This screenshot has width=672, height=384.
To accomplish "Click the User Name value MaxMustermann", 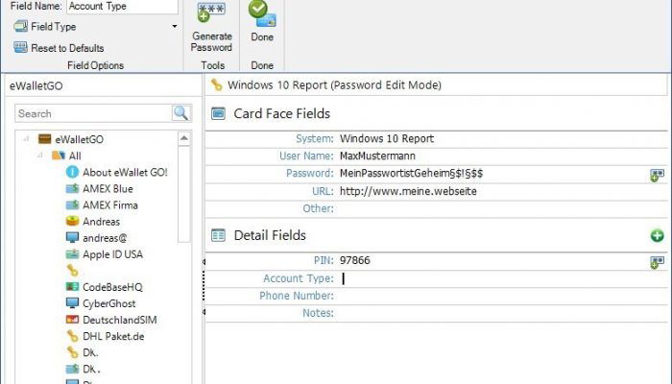I will coord(377,156).
